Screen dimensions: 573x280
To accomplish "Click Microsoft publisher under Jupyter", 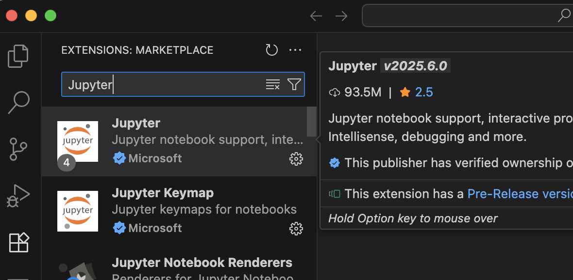I will pyautogui.click(x=155, y=158).
